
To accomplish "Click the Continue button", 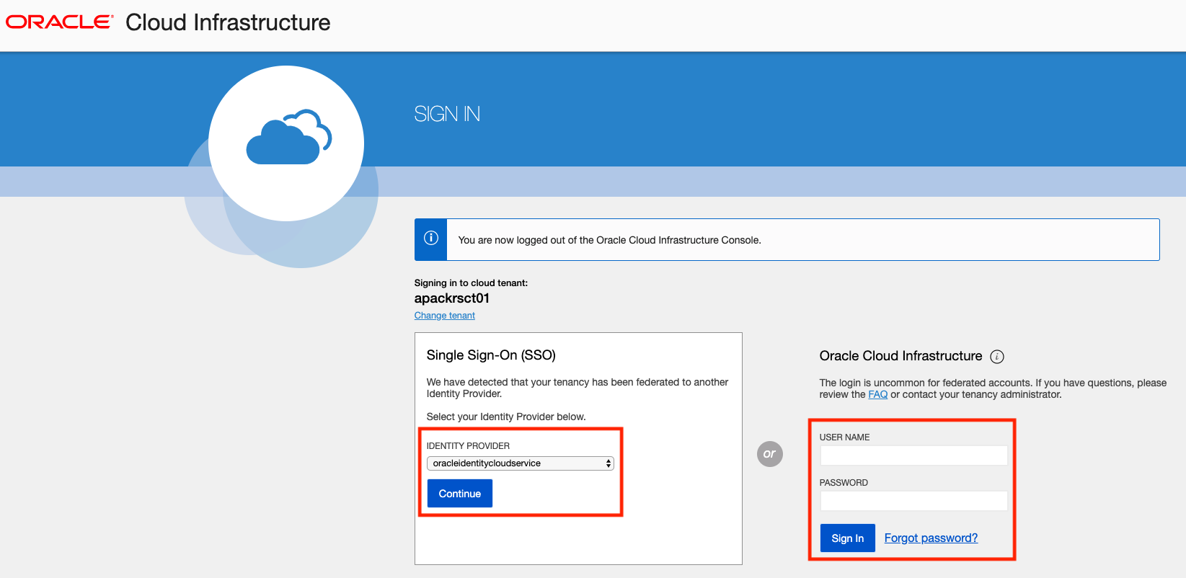I will (x=460, y=494).
